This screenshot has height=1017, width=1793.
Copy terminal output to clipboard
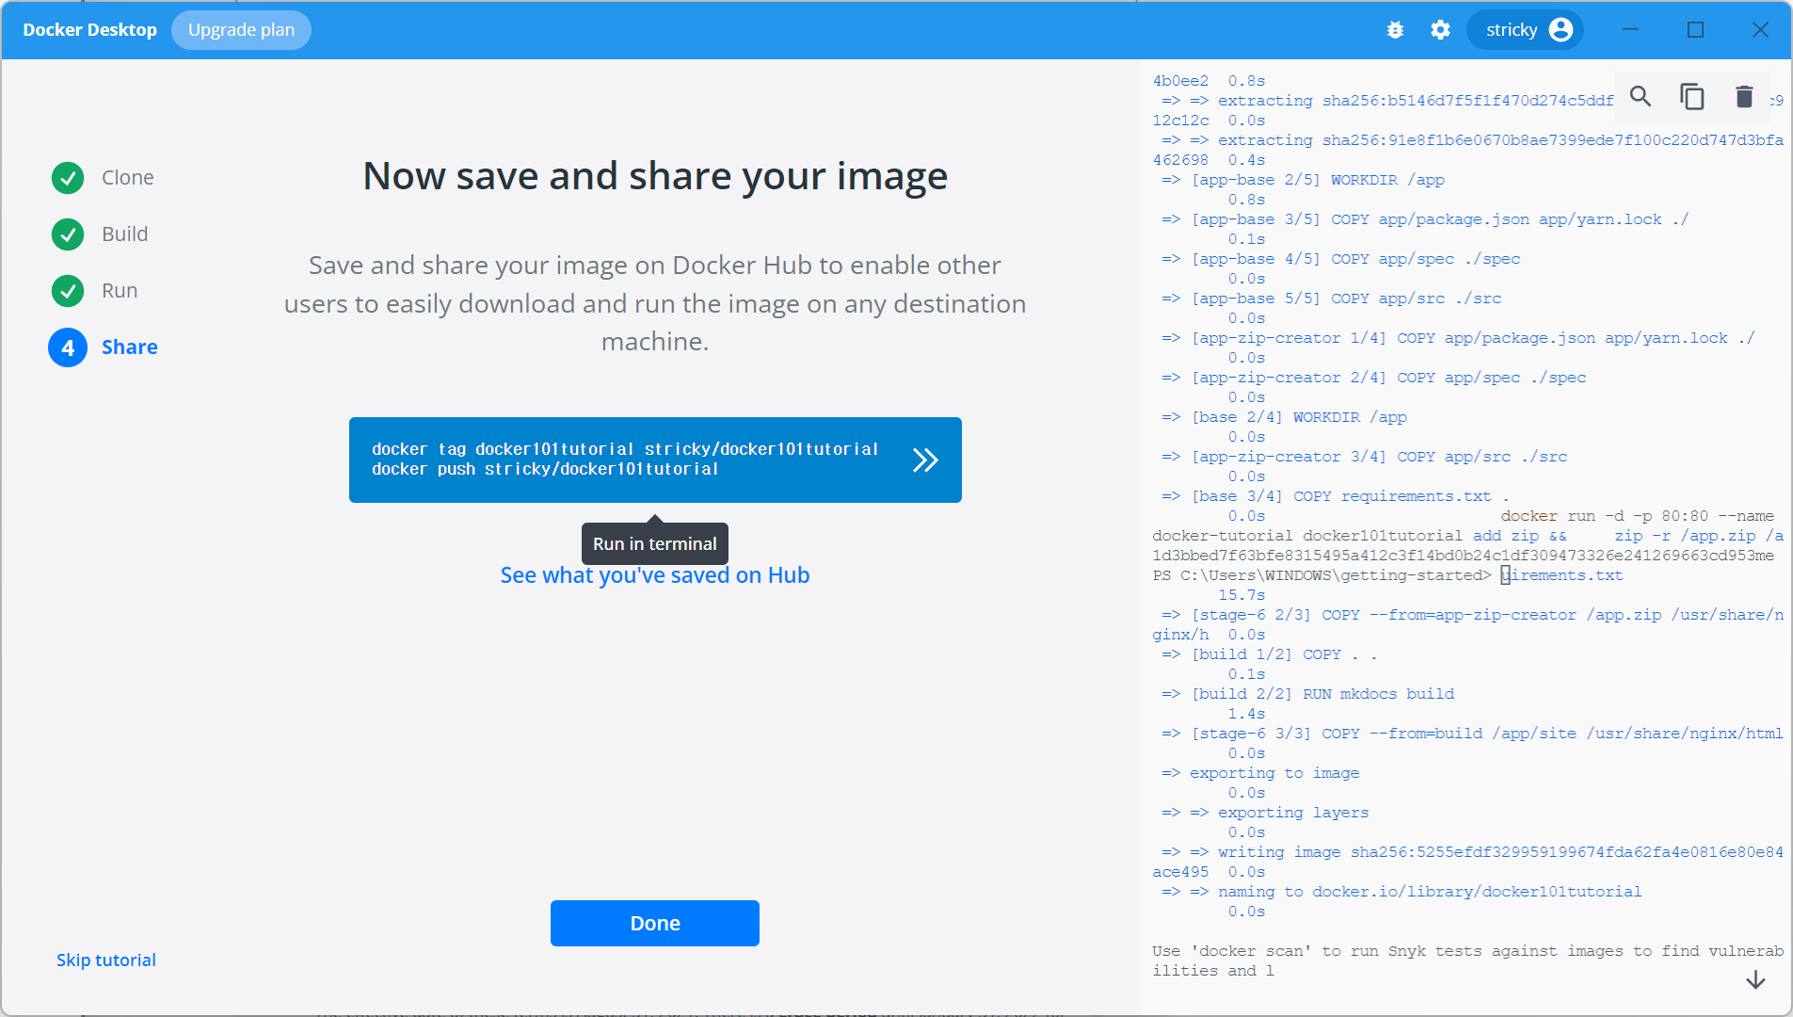tap(1692, 96)
